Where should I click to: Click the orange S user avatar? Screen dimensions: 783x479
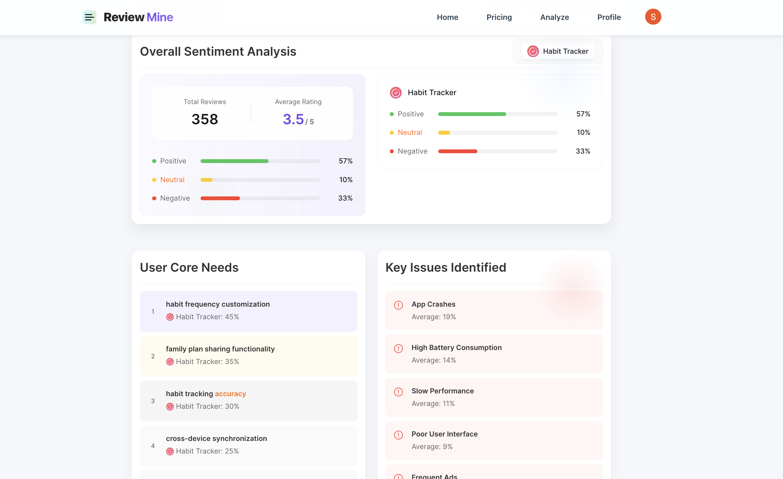[x=653, y=17]
